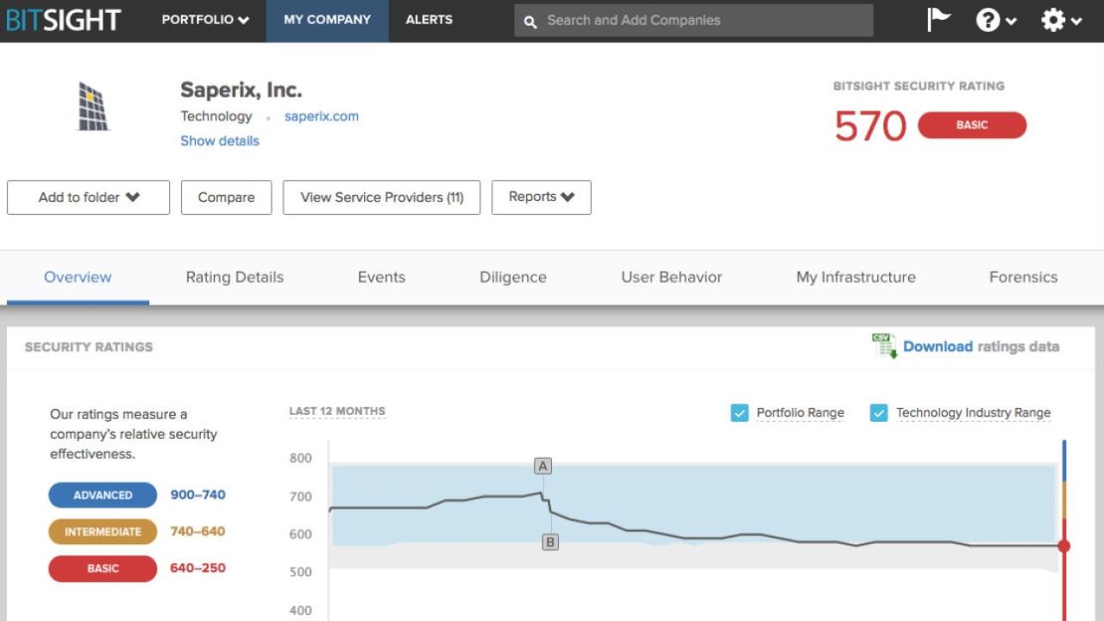
Task: Click the search magnifier icon
Action: [x=530, y=21]
